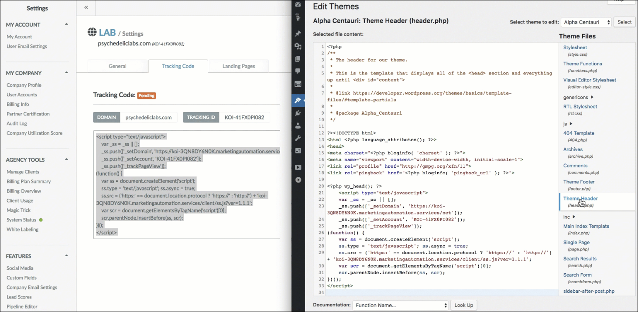Open the Theme Footer file

(579, 182)
